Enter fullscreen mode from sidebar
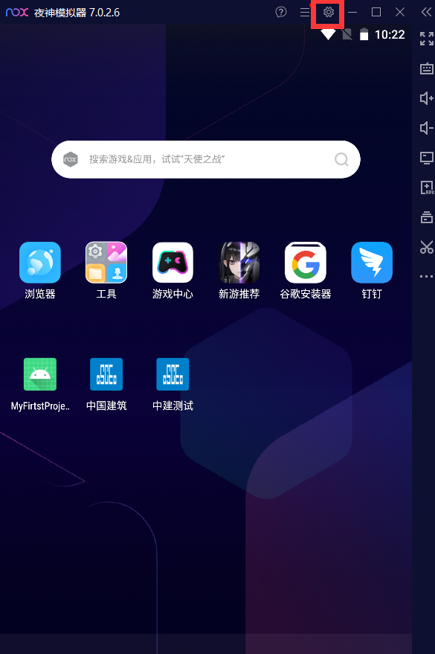 click(x=427, y=39)
